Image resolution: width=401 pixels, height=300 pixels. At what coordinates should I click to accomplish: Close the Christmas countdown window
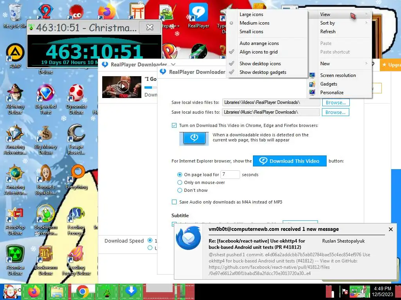(150, 27)
